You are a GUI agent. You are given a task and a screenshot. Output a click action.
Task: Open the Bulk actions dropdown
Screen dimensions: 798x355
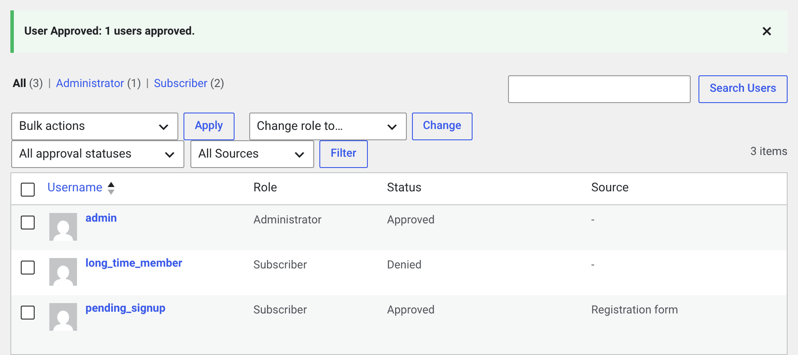tap(95, 126)
